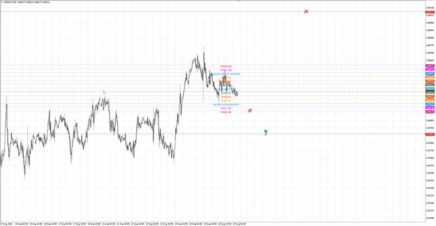
Task: Click the red X marker on the upper red line
Action: [x=306, y=12]
